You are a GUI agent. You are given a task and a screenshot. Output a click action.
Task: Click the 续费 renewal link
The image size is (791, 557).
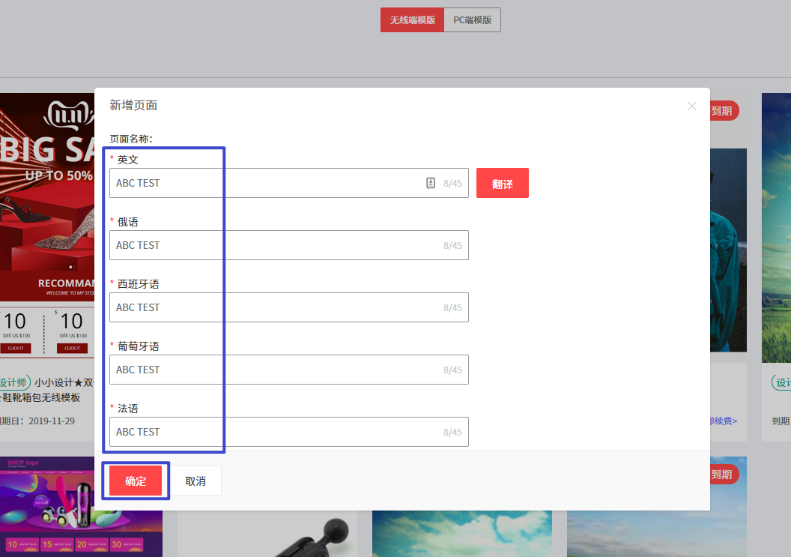(x=724, y=421)
